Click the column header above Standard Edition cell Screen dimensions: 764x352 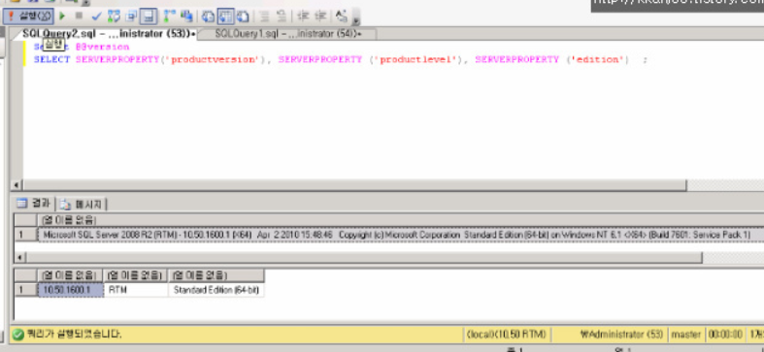coord(216,275)
